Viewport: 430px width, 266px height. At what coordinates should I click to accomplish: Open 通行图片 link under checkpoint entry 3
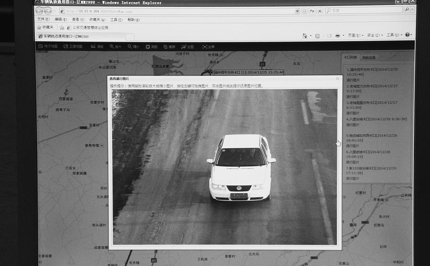point(352,113)
